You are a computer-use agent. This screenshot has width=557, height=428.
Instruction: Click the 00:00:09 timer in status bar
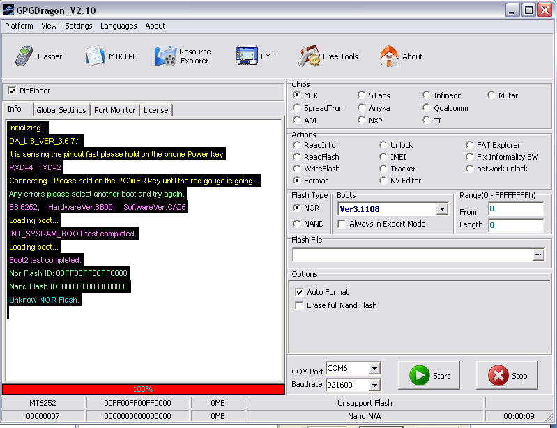519,416
